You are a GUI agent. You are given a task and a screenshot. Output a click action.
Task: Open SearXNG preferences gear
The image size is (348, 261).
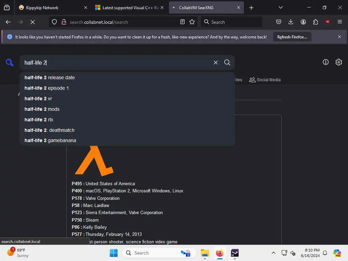point(339,62)
